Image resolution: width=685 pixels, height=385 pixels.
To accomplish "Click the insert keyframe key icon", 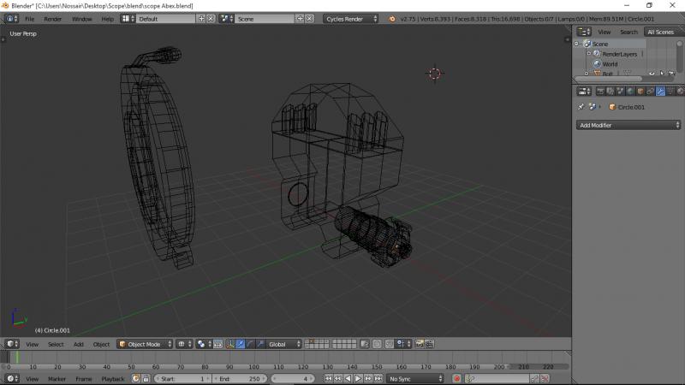I will (x=534, y=378).
